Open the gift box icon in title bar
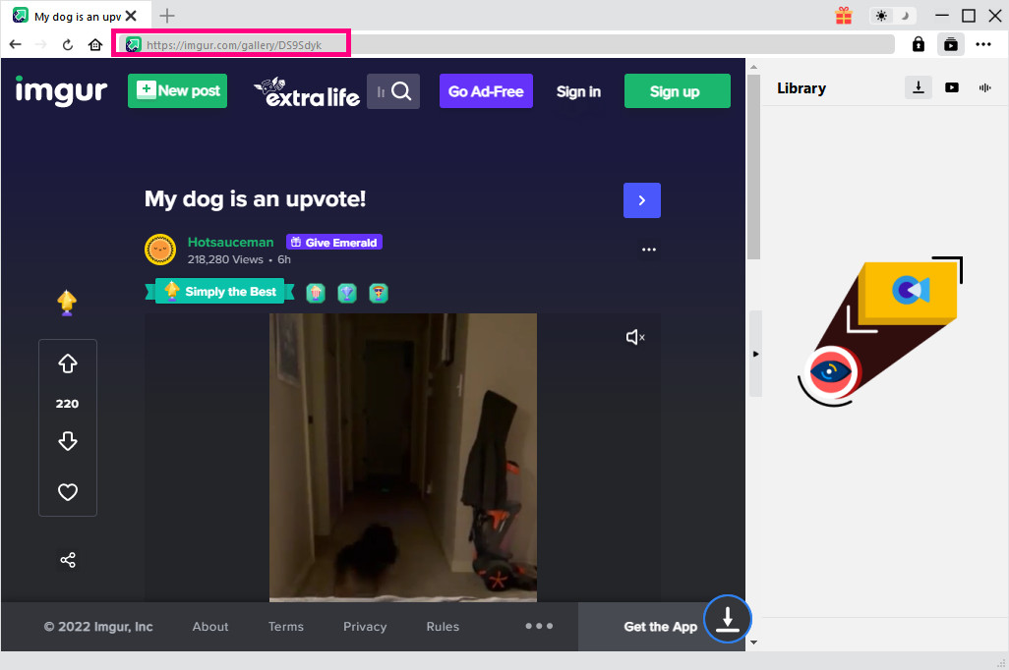 click(x=844, y=16)
